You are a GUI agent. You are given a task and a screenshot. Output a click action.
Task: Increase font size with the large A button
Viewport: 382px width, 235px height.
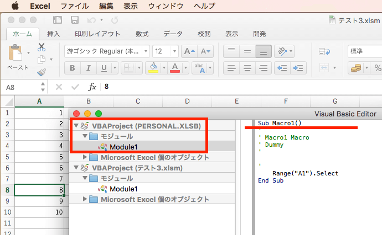pos(189,51)
